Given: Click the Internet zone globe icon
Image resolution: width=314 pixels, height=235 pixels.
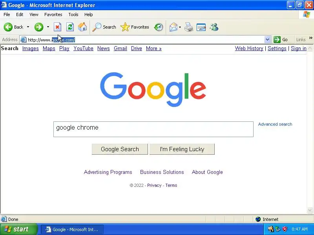Looking at the screenshot, I should (258, 219).
